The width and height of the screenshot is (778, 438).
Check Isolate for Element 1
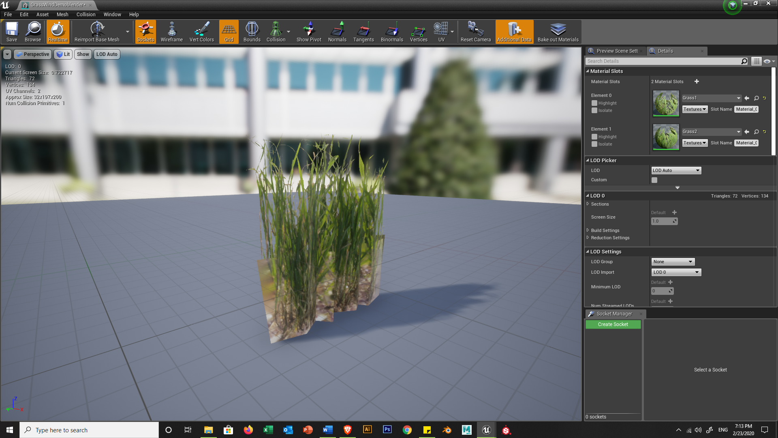(594, 144)
